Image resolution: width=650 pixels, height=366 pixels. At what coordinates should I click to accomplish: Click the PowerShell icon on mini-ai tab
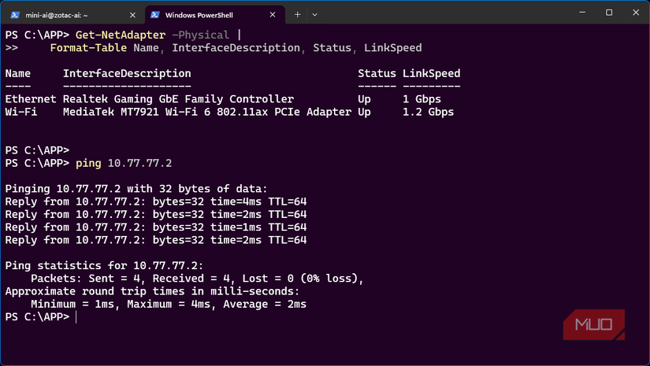tap(15, 15)
